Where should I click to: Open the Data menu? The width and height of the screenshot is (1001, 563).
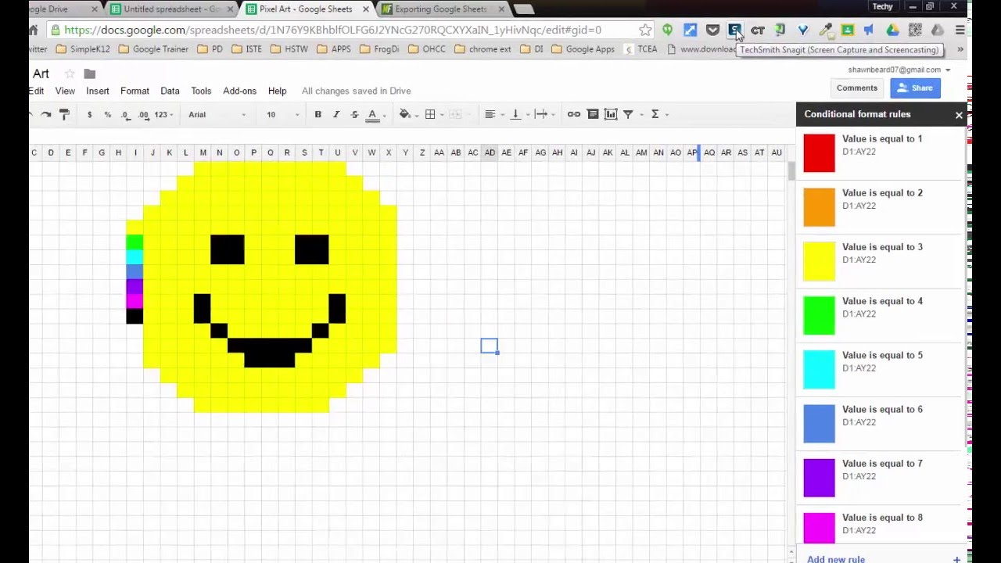tap(170, 91)
